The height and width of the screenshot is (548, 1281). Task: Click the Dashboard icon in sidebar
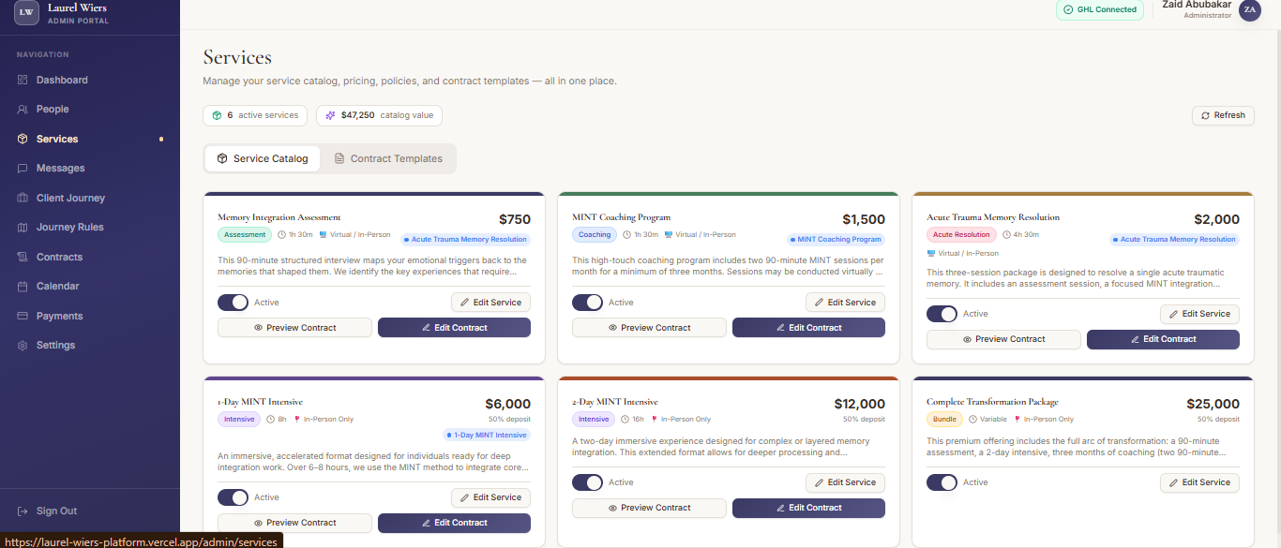[x=23, y=81]
